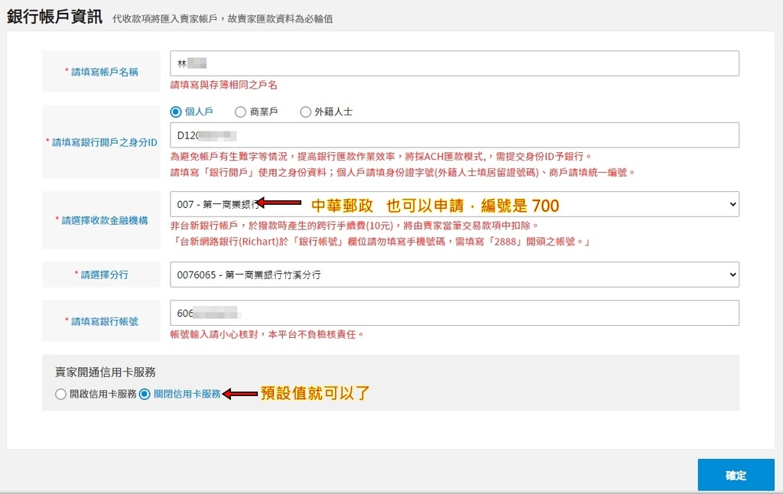Click the 帳戶名稱 input field

coord(454,63)
